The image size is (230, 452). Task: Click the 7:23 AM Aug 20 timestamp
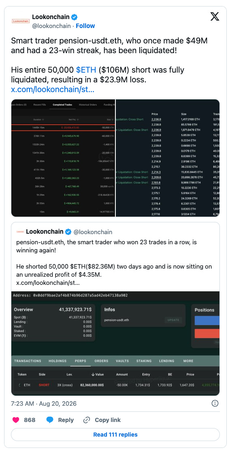click(x=44, y=403)
